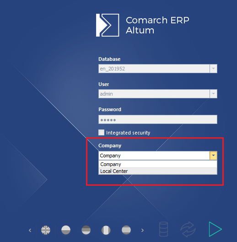The width and height of the screenshot is (237, 242).
Task: Show previous languages with left chevron
Action: pos(30,230)
